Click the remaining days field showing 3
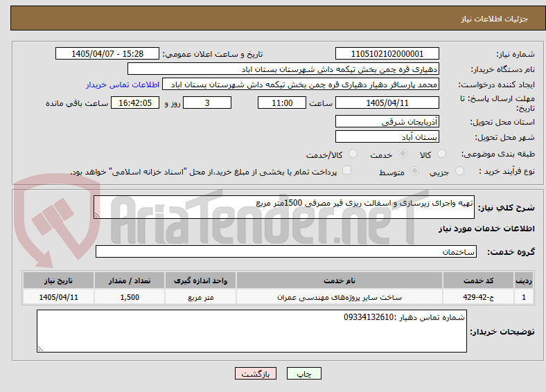The image size is (546, 392). [207, 103]
